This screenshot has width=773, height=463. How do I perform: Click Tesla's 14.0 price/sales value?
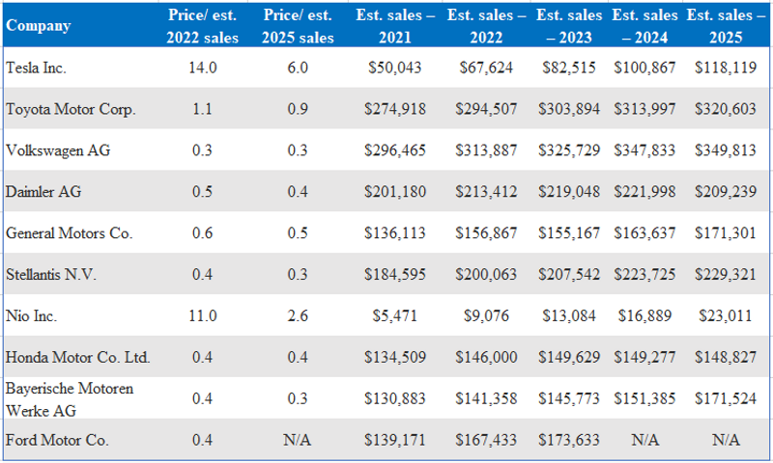[203, 68]
